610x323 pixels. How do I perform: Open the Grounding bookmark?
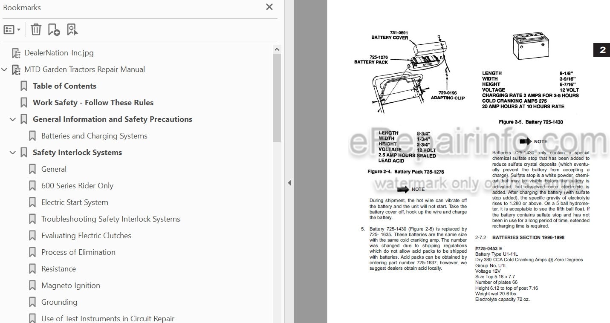pos(59,302)
